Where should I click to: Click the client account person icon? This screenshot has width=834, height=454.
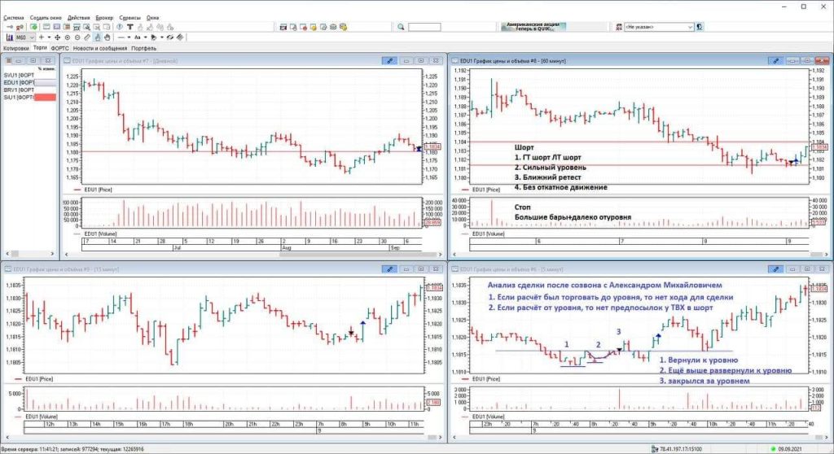[619, 27]
